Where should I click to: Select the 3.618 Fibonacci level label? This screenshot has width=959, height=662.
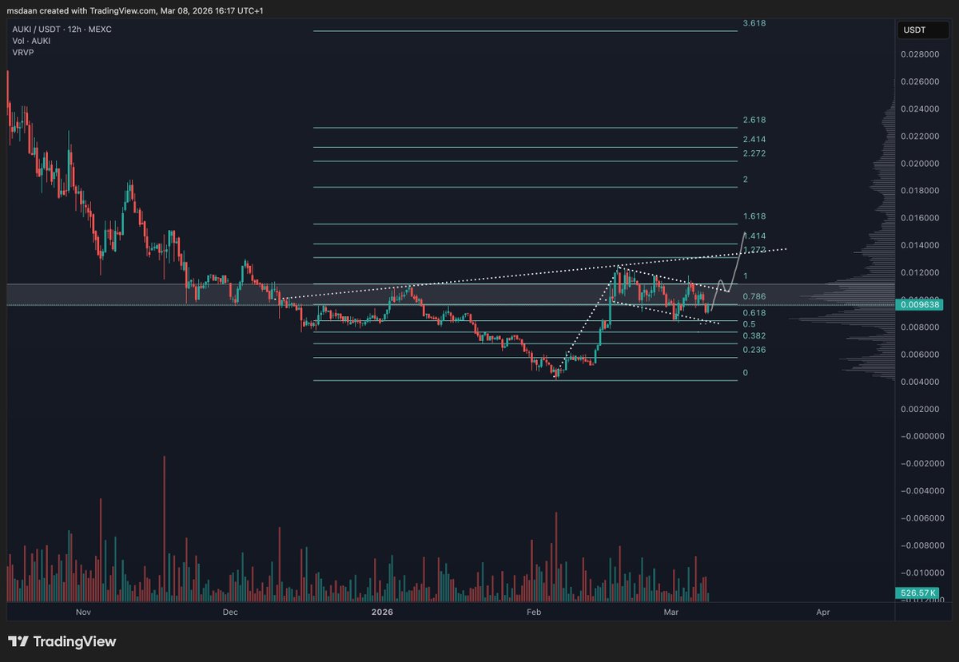point(754,24)
